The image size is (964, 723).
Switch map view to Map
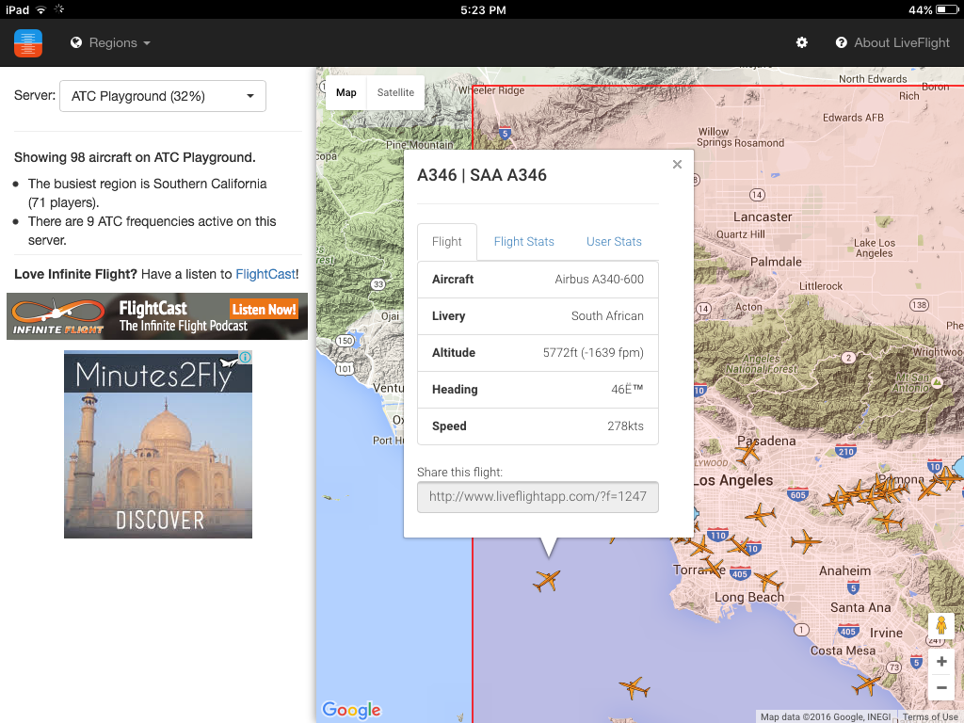tap(346, 93)
